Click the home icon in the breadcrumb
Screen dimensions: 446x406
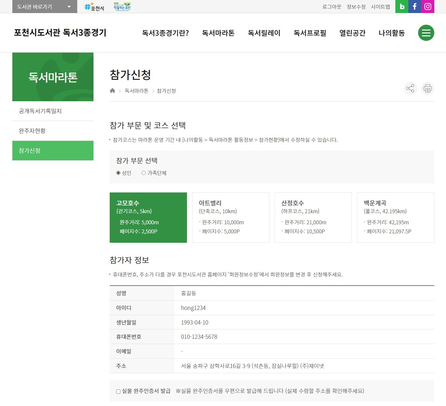click(112, 91)
